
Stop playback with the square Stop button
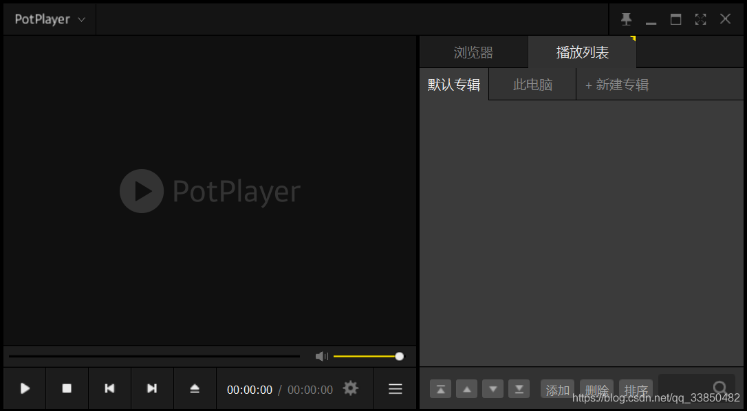coord(67,388)
